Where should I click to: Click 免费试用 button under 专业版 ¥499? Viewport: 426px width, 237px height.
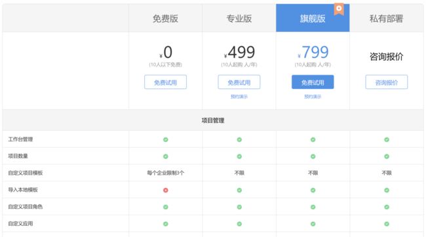[x=239, y=82]
